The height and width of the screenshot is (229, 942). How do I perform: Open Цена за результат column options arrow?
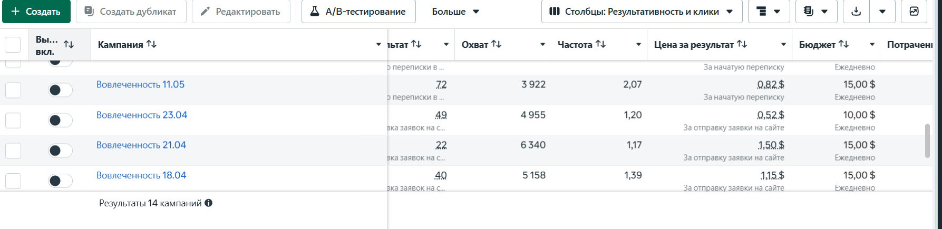tap(783, 45)
